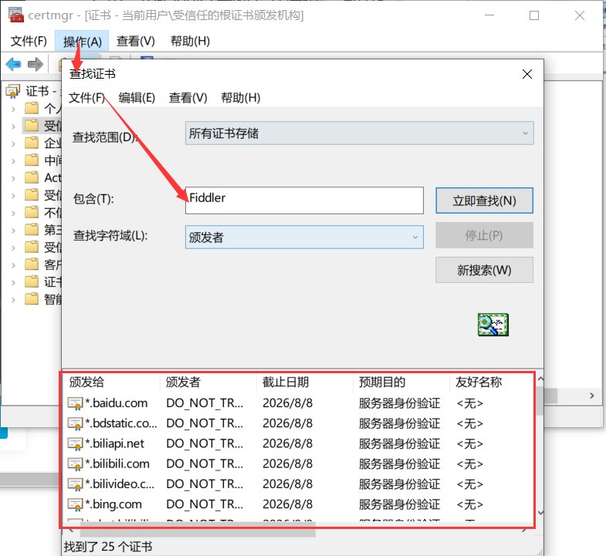Open 编辑(E) menu in find dialog

[137, 98]
